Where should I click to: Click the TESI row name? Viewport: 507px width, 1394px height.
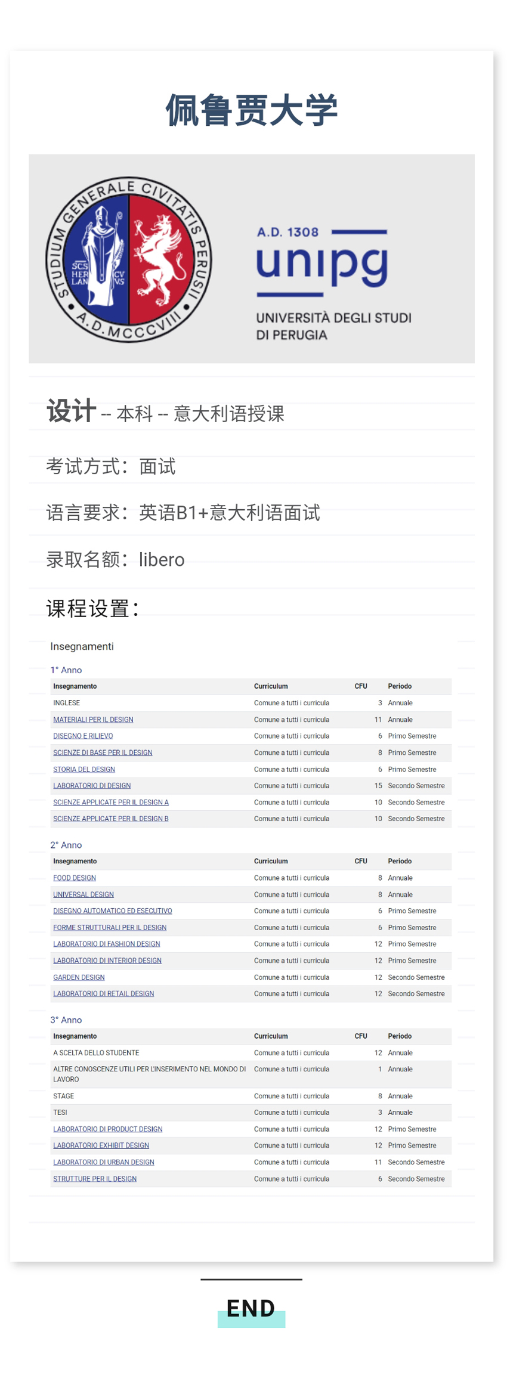pos(60,1113)
